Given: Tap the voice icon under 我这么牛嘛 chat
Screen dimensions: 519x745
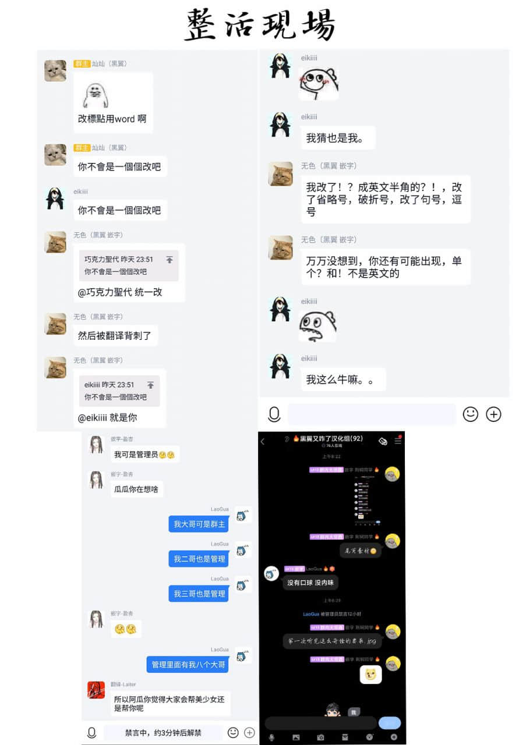Looking at the screenshot, I should (274, 414).
